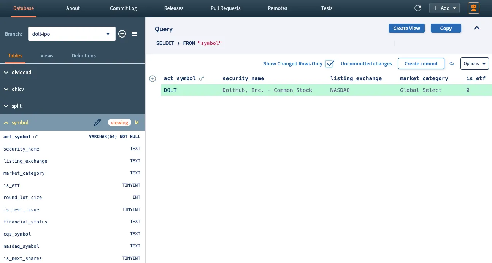Open the Add dropdown menu
Image resolution: width=492 pixels, height=263 pixels.
[x=444, y=8]
